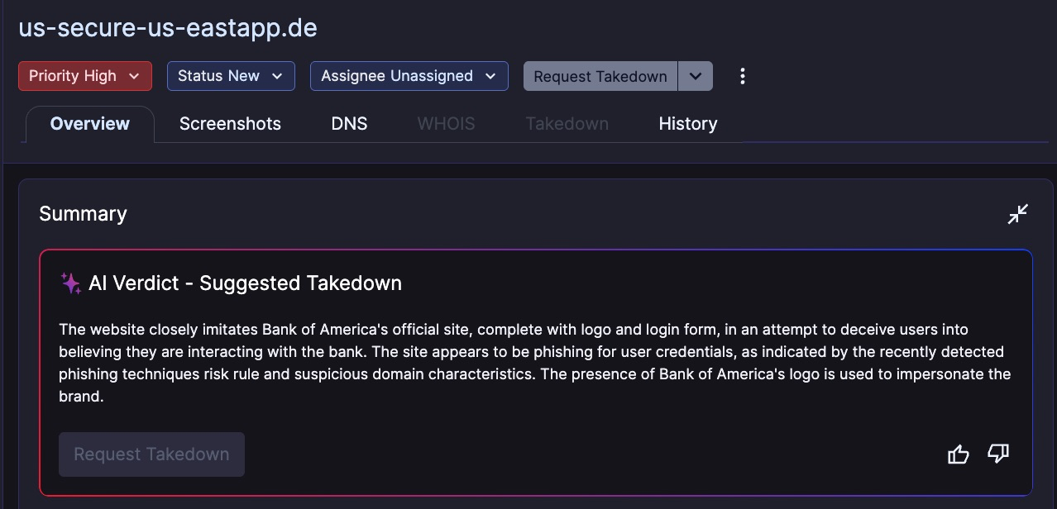Open the Takedown tab
Viewport: 1057px width, 509px height.
click(567, 124)
